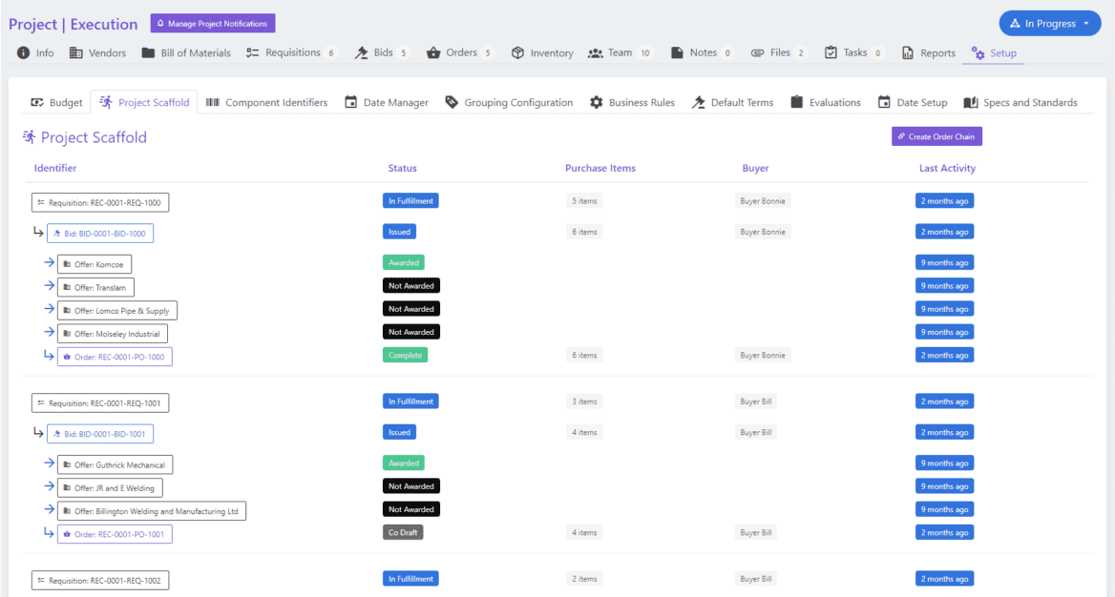Switch to the Budget tab
1115x597 pixels.
[55, 101]
